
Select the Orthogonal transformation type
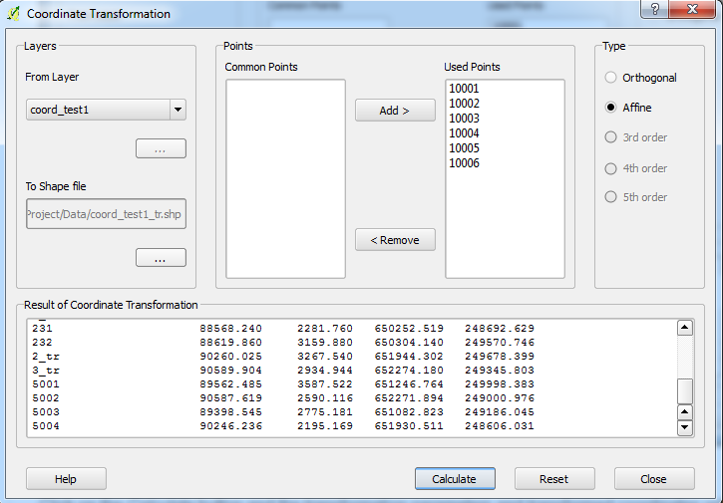[611, 78]
